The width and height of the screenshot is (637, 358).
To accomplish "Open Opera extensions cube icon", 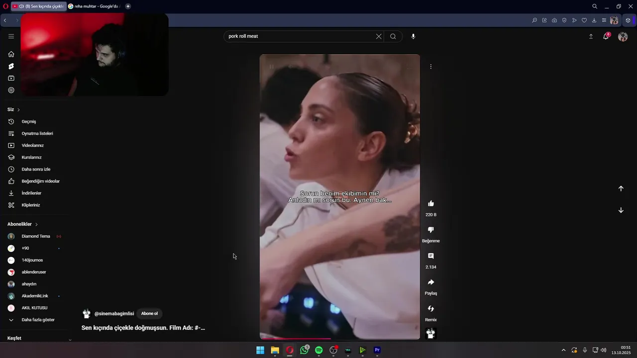I will coord(628,20).
